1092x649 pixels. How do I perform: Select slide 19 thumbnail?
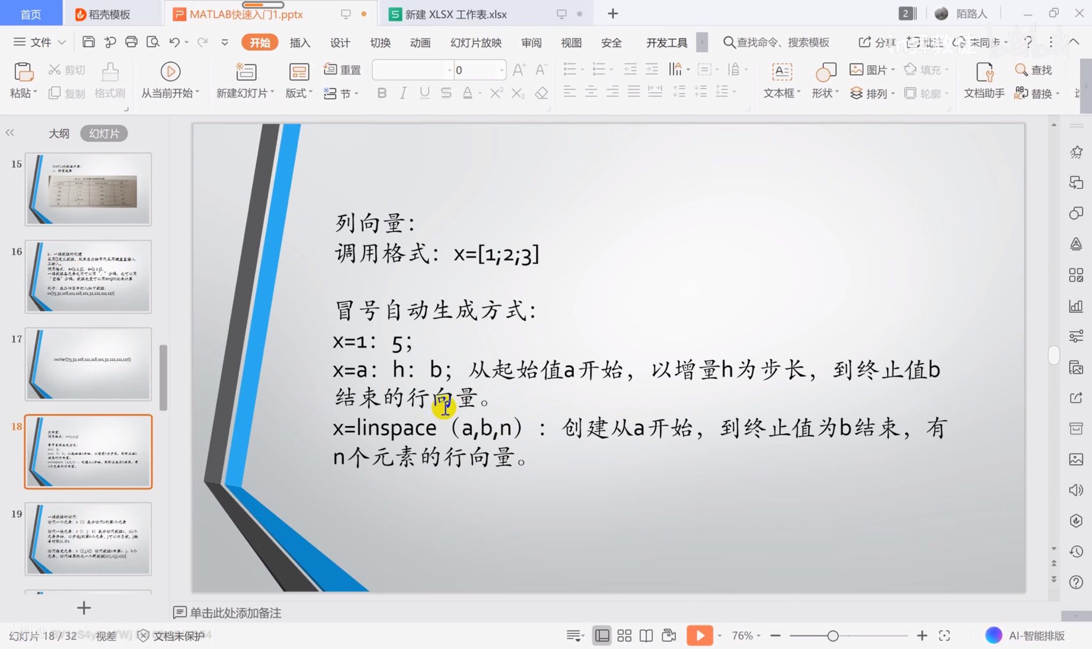click(89, 539)
